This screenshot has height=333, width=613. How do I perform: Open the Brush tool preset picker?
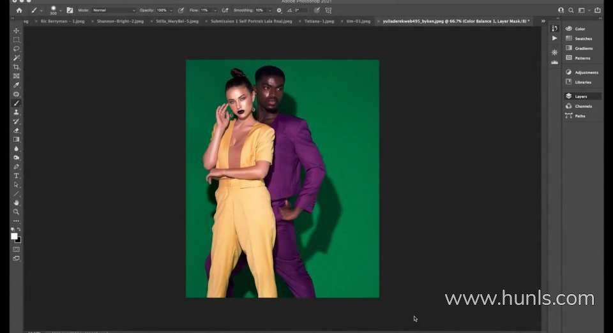(x=36, y=10)
